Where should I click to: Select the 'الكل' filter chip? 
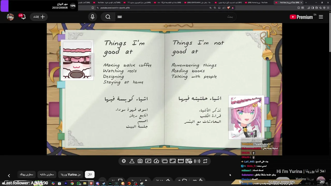pyautogui.click(x=90, y=175)
